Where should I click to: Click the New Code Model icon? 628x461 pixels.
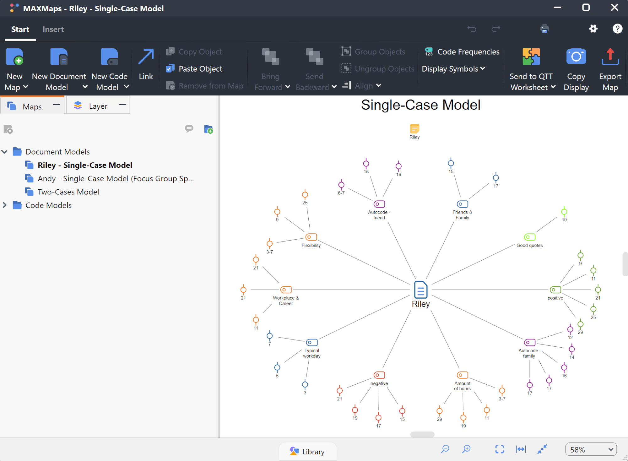click(x=109, y=57)
